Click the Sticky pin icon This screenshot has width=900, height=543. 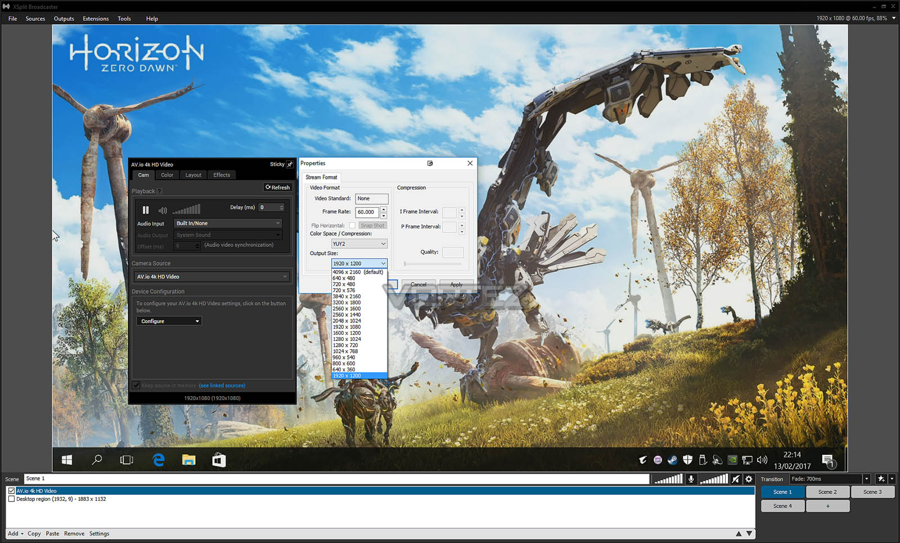(290, 164)
